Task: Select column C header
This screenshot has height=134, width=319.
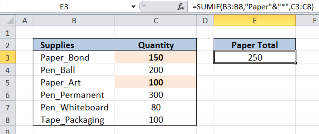Action: pyautogui.click(x=156, y=21)
